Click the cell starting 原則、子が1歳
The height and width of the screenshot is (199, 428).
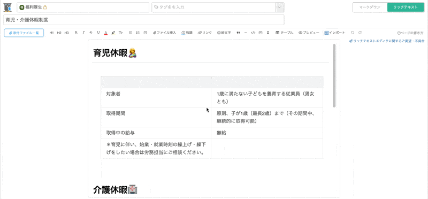point(267,117)
